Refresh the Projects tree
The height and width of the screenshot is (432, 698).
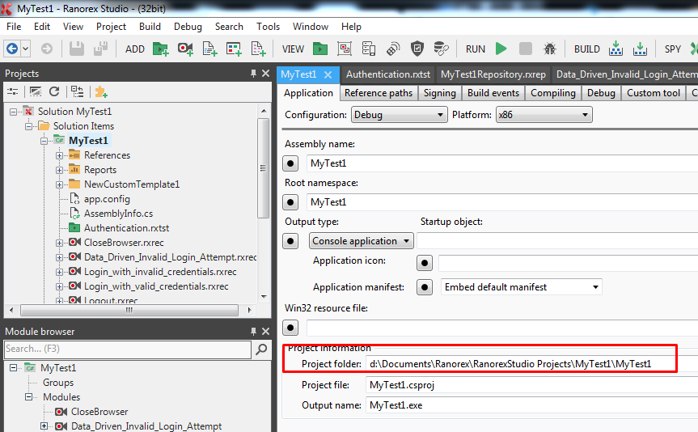pyautogui.click(x=54, y=91)
